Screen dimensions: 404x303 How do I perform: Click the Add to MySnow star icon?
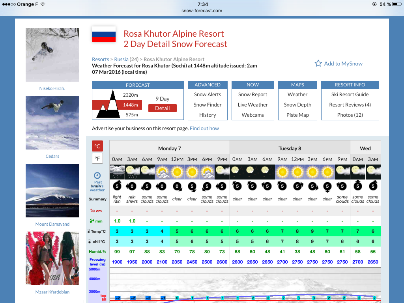pos(318,64)
